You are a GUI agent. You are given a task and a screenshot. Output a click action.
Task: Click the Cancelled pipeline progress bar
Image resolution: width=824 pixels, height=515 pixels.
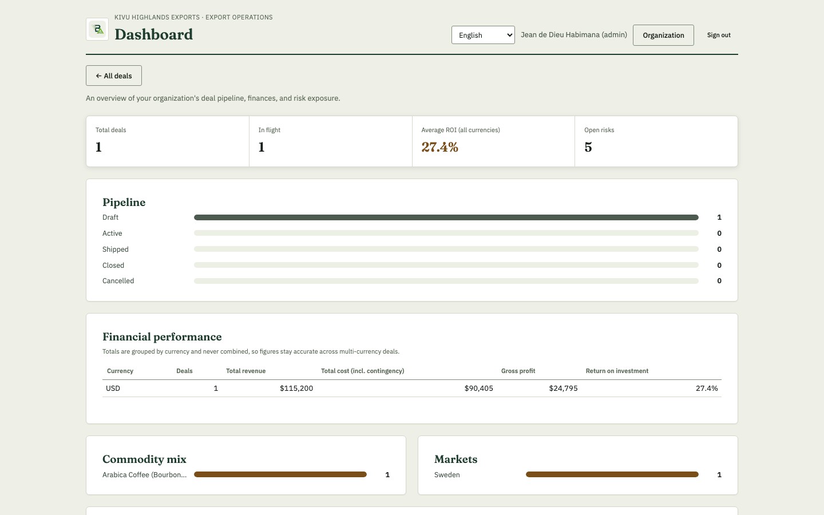446,281
